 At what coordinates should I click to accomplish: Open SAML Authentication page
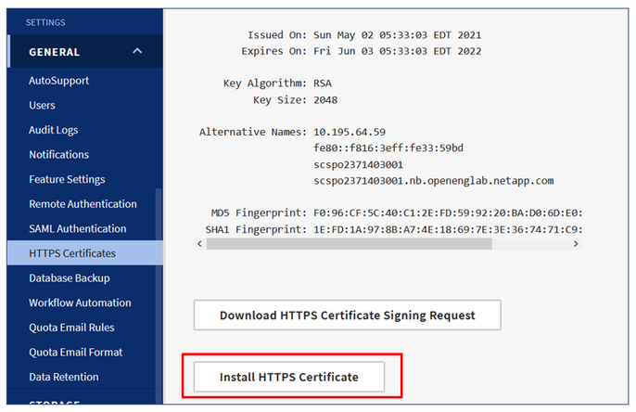point(78,228)
